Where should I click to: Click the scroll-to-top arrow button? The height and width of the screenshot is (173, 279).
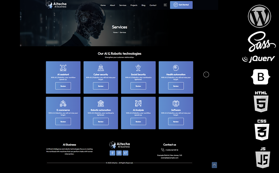point(214,165)
